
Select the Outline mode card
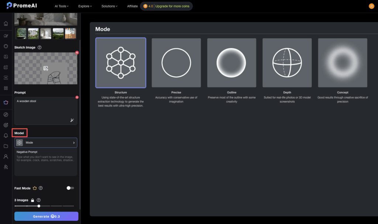tap(232, 63)
